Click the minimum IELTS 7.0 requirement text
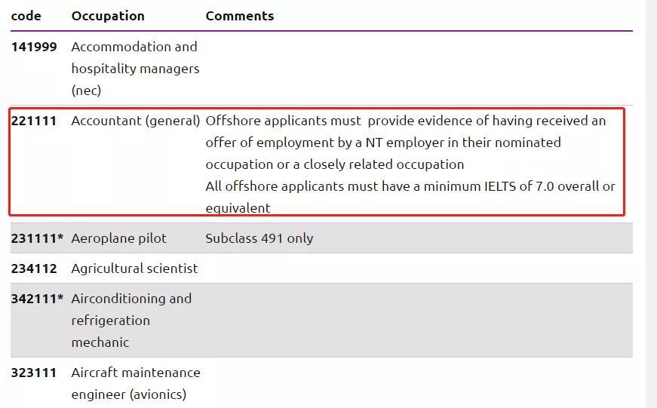This screenshot has width=657, height=408. point(410,197)
